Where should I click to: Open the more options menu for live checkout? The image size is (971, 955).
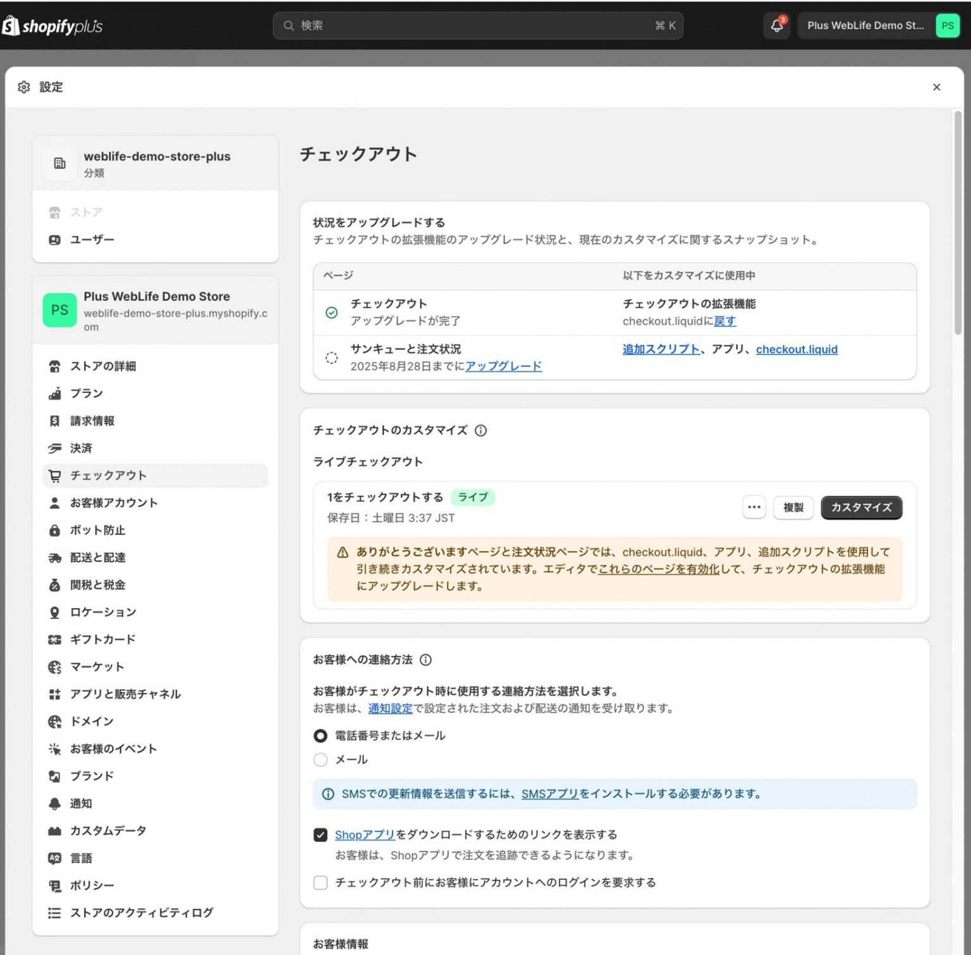(x=754, y=507)
